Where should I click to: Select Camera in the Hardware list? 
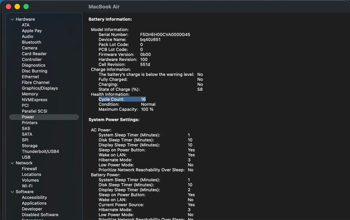(30, 48)
